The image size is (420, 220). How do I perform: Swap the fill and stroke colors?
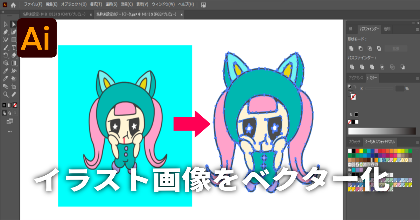coord(351,115)
